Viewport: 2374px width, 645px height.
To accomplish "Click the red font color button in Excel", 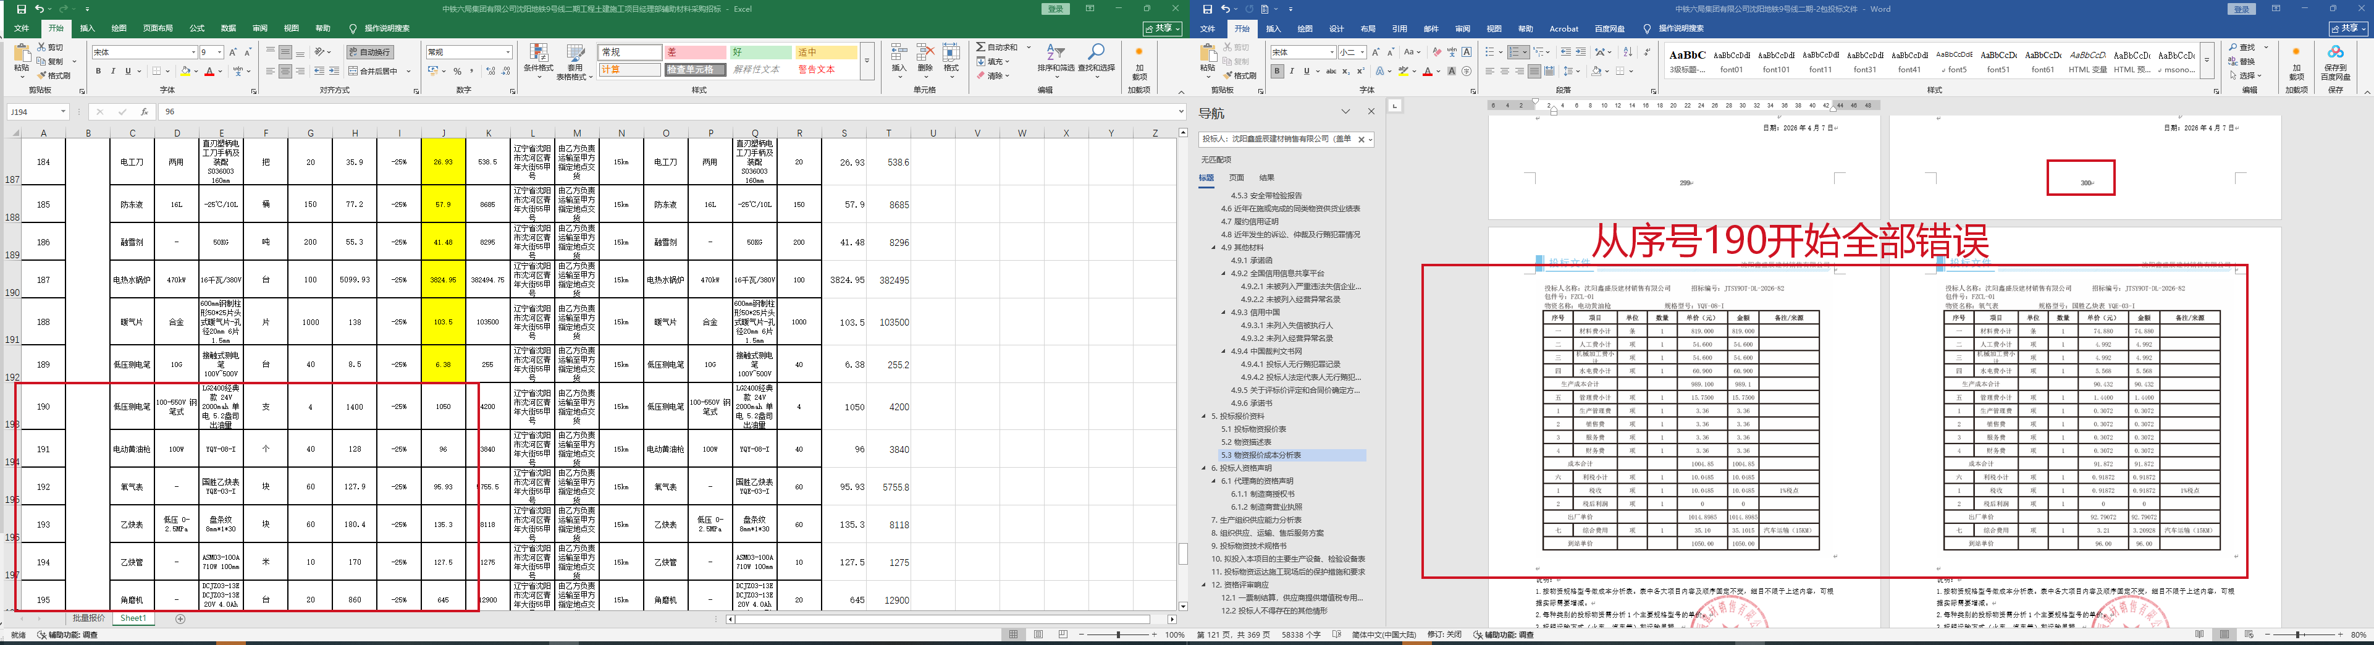I will 210,71.
